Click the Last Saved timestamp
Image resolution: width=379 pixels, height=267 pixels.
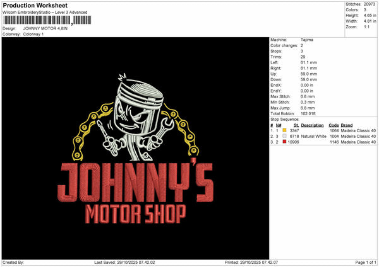124,262
